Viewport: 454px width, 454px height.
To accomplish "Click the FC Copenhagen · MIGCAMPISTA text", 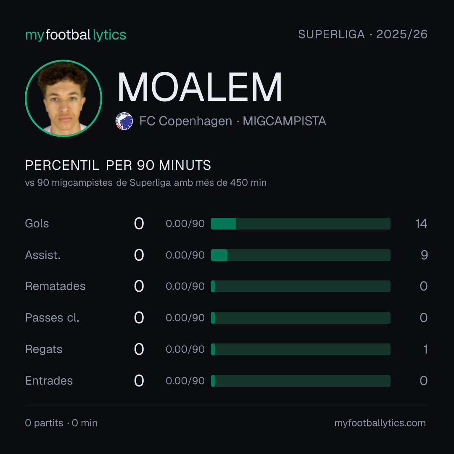I will pos(233,121).
